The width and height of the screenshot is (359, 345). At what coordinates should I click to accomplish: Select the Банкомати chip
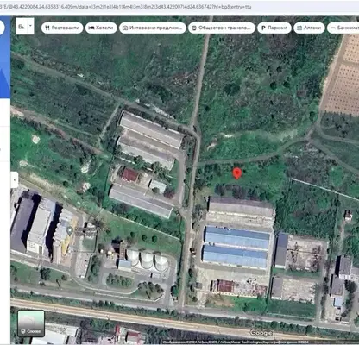click(343, 28)
